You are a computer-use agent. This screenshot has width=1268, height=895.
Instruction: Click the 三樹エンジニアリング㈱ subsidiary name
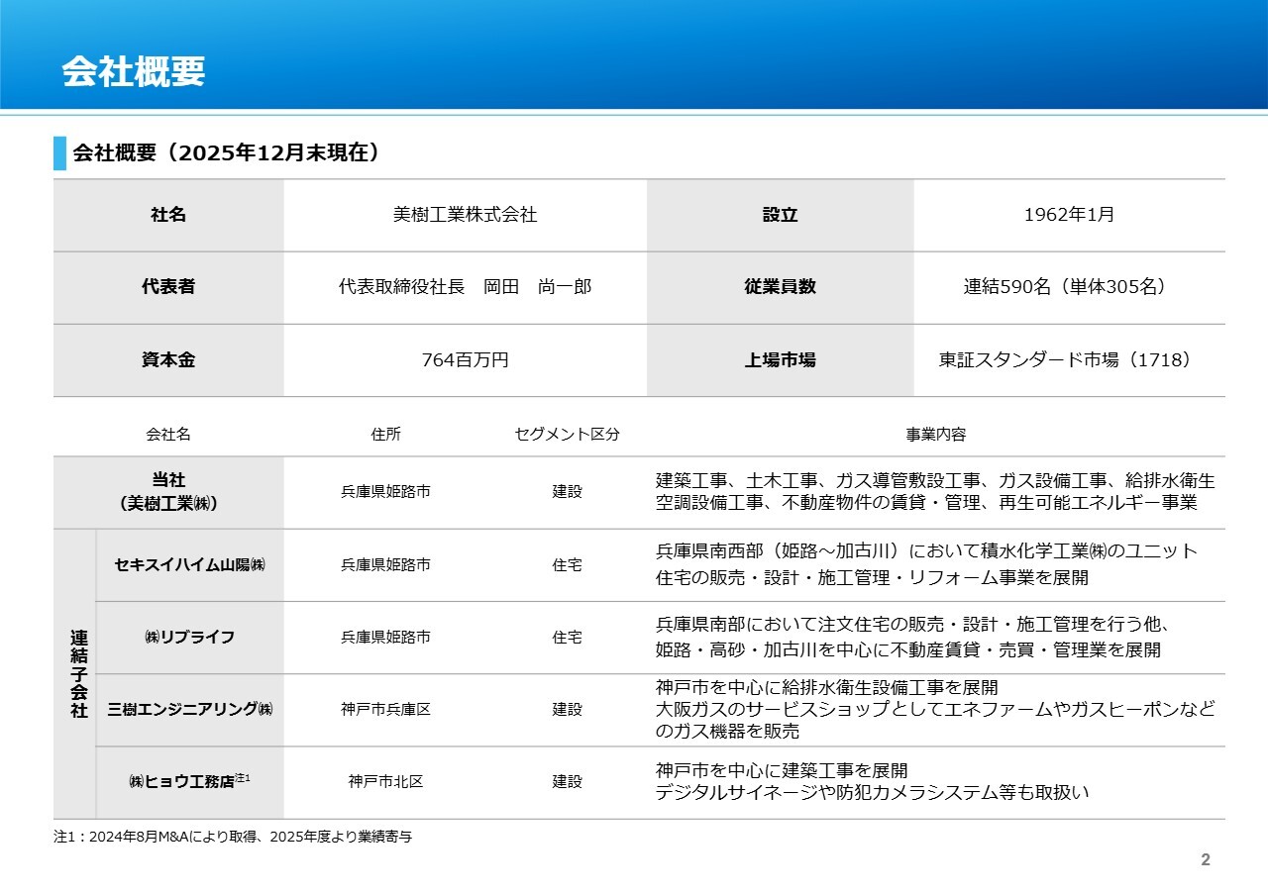coord(190,710)
